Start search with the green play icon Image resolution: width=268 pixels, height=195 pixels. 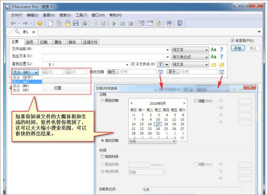click(114, 23)
